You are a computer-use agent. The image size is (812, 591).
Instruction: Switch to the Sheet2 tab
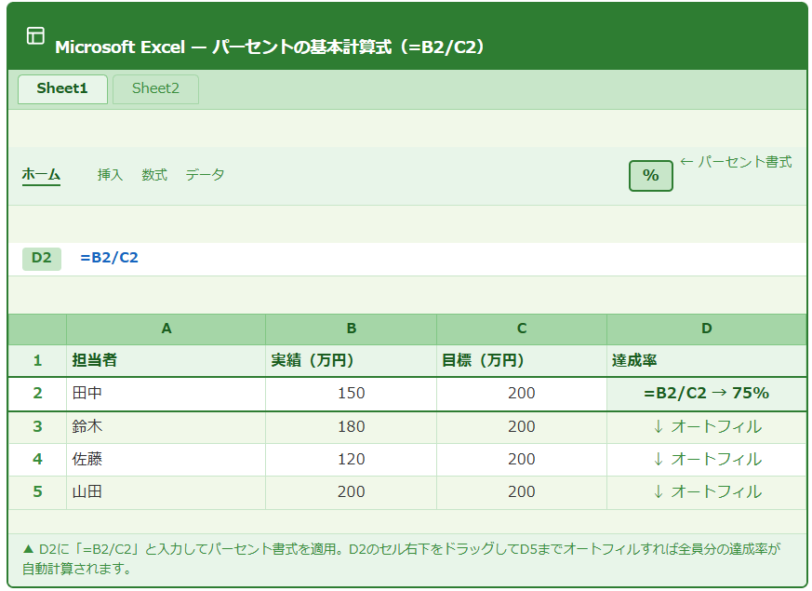click(155, 89)
